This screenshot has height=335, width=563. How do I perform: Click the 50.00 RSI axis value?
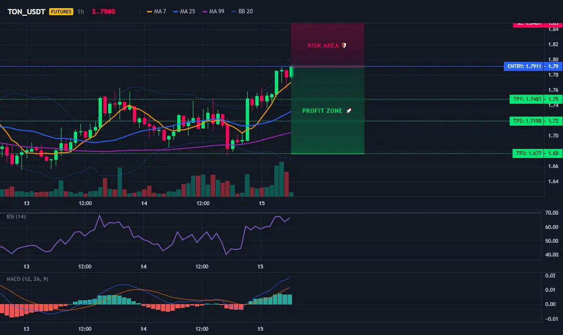[x=552, y=241]
